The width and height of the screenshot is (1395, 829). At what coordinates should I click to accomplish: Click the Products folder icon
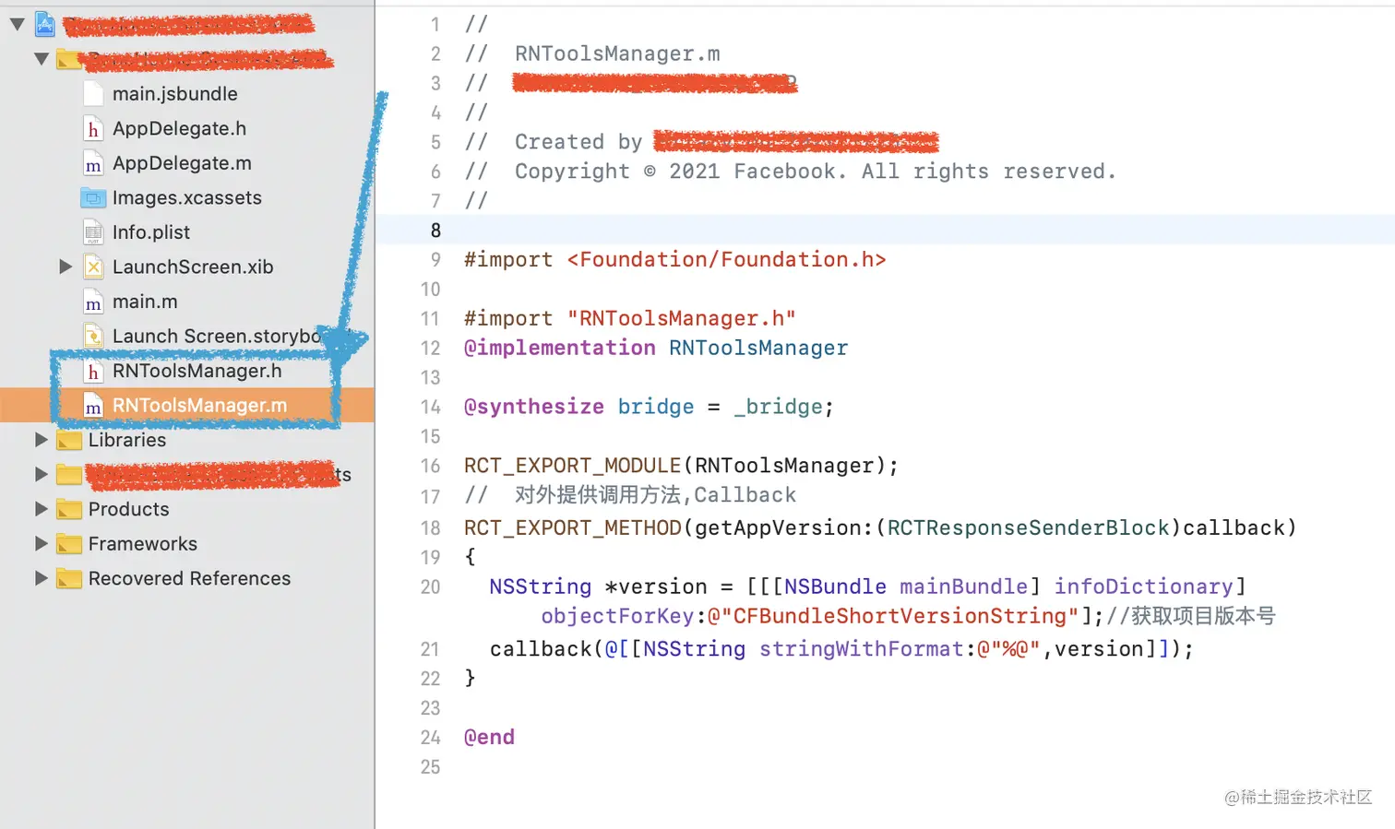pyautogui.click(x=68, y=510)
